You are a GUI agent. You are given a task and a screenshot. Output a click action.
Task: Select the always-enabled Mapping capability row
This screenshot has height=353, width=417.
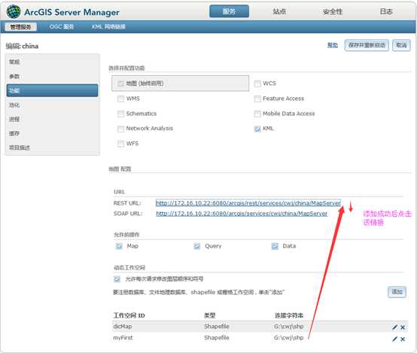[x=181, y=84]
